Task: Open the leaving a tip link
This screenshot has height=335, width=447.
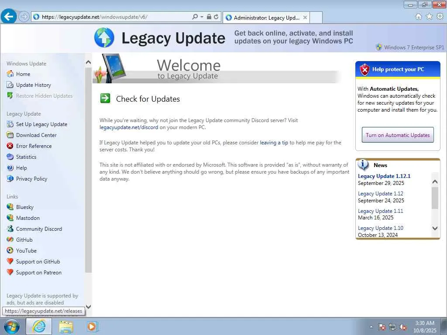Action: pyautogui.click(x=274, y=143)
